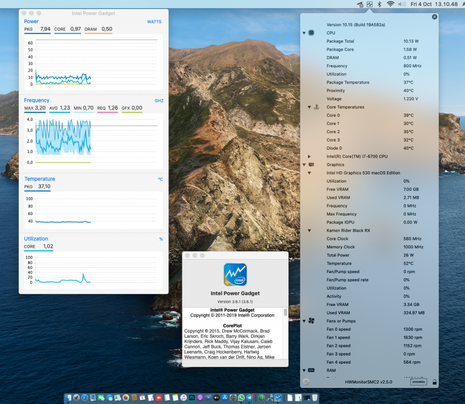
Task: Click the notification badge icon in menu bar
Action: point(360,4)
